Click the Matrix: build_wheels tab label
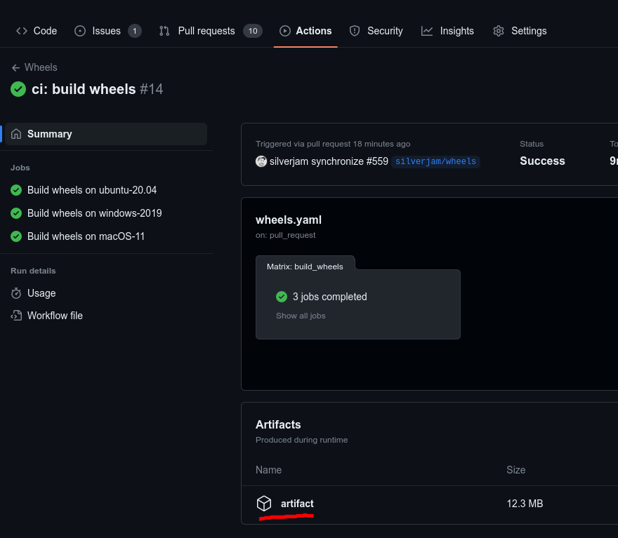 (305, 267)
